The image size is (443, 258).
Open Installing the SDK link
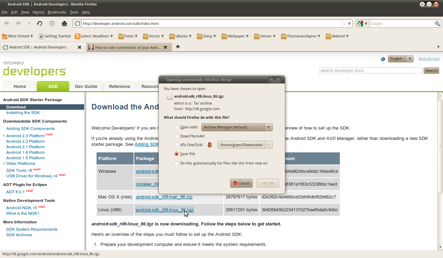coord(23,113)
